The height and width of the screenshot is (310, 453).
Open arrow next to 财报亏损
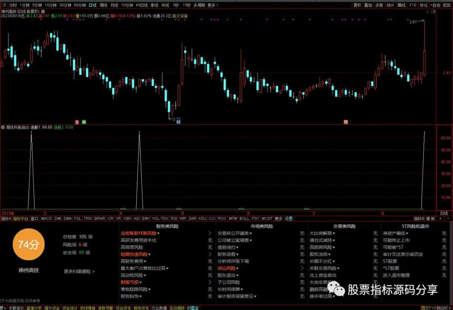pyautogui.click(x=210, y=282)
